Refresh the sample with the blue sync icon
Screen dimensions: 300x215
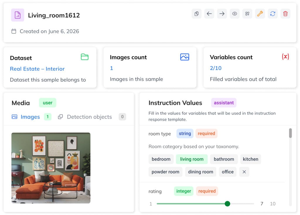click(x=273, y=13)
